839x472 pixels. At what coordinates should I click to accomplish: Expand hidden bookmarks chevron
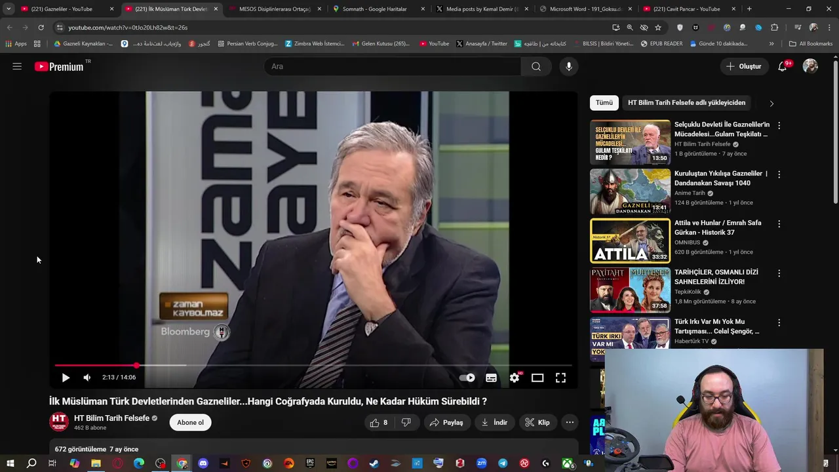[x=771, y=44]
